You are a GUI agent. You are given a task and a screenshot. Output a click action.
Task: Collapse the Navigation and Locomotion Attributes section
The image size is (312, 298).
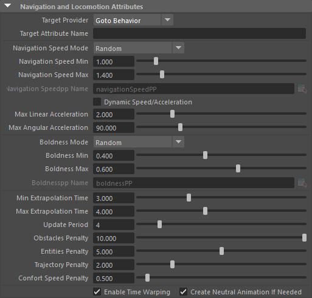8,6
